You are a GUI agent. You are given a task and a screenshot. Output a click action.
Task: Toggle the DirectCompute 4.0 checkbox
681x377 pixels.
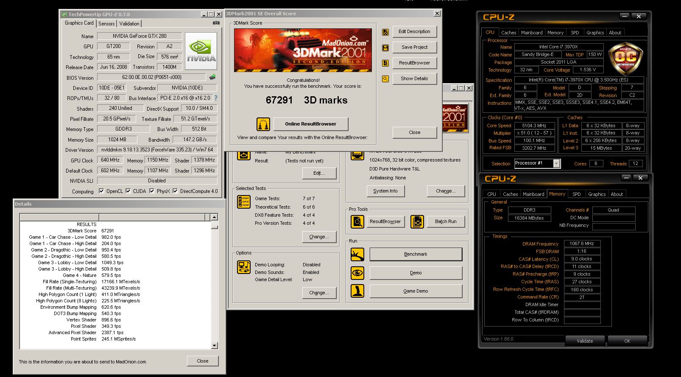coord(175,191)
